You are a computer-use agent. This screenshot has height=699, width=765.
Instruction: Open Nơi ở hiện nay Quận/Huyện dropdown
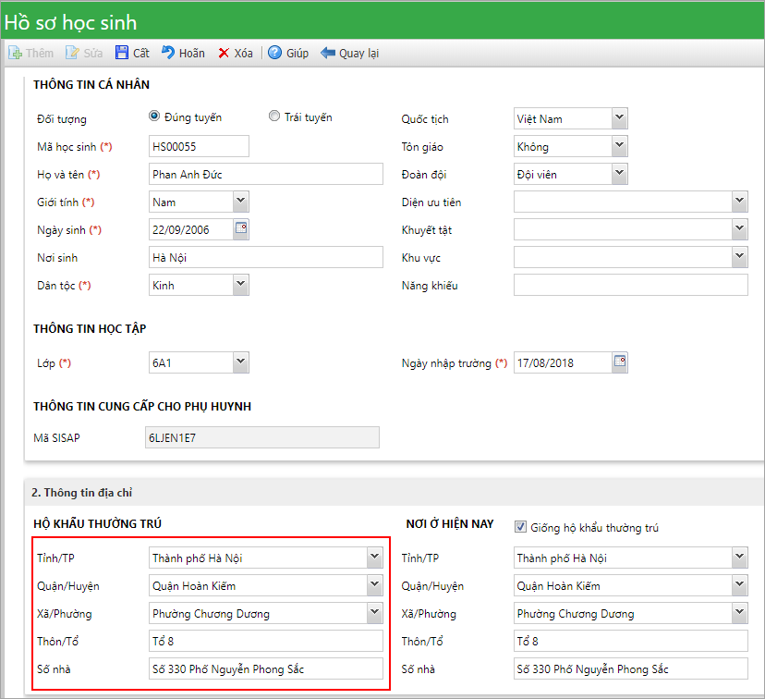pos(740,585)
